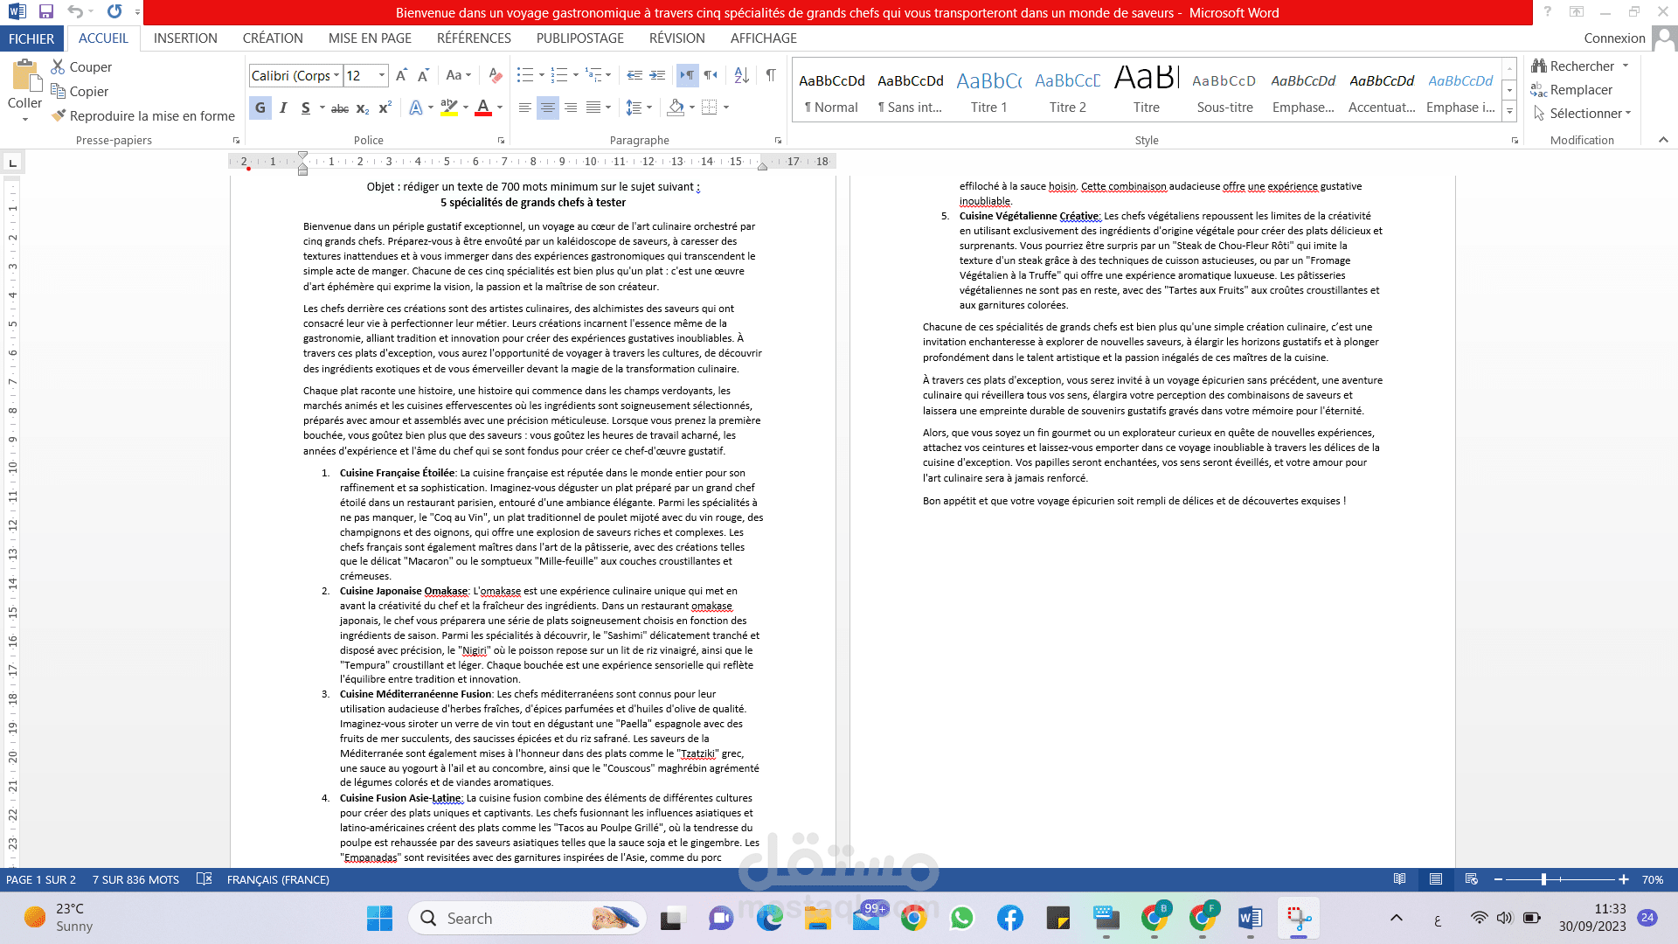The image size is (1678, 944).
Task: Open WhatsApp from the taskbar
Action: click(962, 919)
